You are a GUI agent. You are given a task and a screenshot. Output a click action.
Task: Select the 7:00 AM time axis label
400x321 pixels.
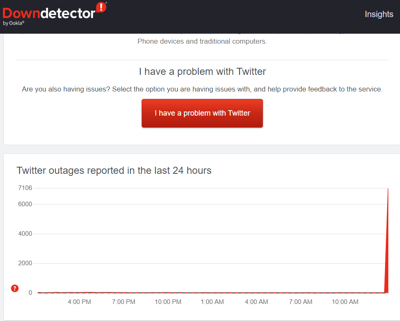click(x=301, y=302)
